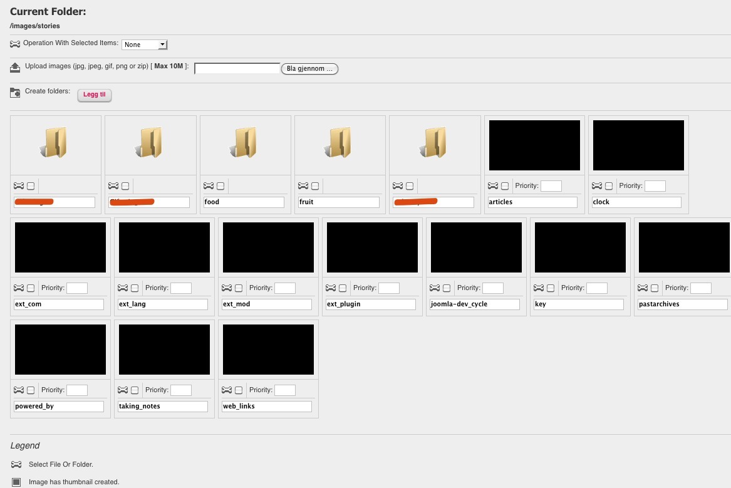Select the clock image checkbox
Screen dimensions: 731x488
coord(609,186)
